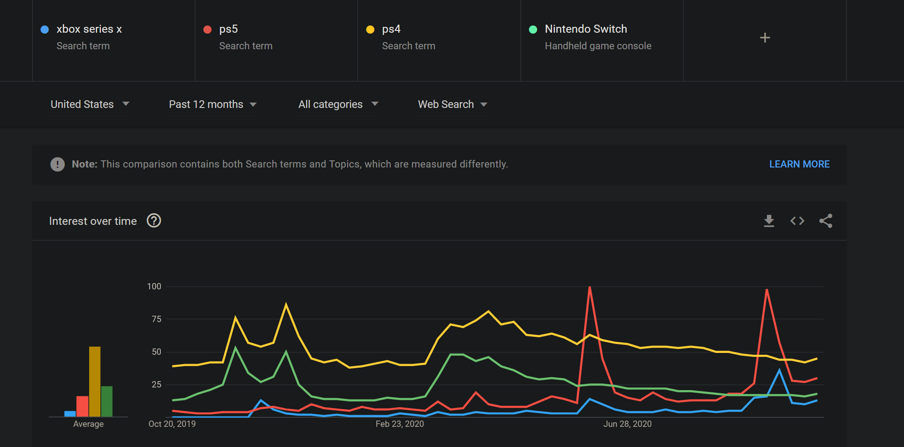Click the exclamation note icon
This screenshot has width=904, height=447.
[x=57, y=164]
